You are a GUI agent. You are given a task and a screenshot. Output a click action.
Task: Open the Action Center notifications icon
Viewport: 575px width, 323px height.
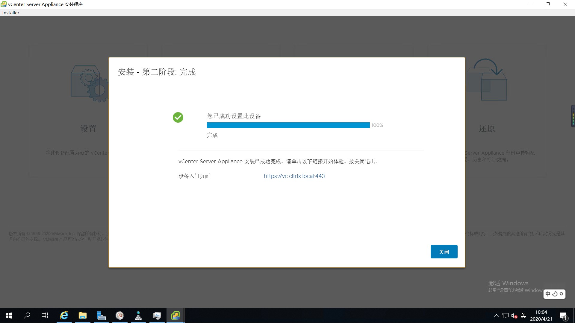click(x=563, y=316)
